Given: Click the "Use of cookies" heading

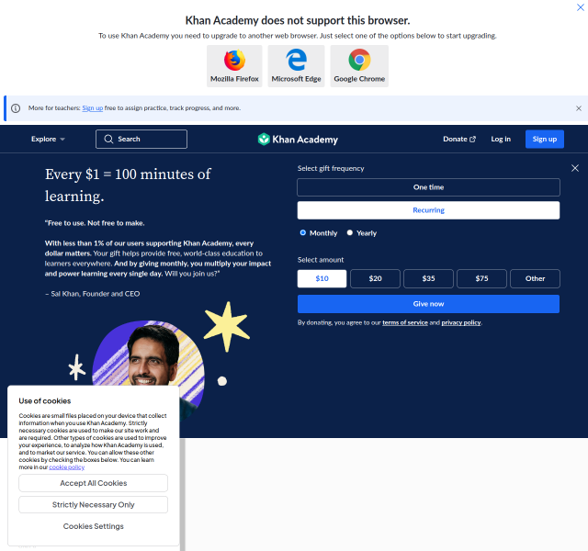Looking at the screenshot, I should pos(45,401).
